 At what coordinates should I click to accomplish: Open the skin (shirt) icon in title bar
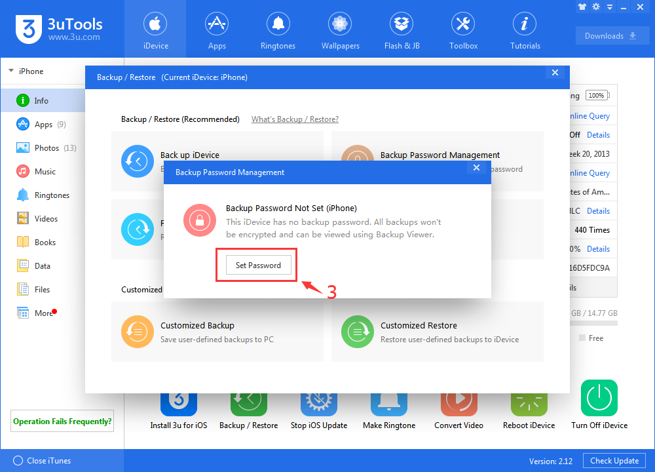582,7
